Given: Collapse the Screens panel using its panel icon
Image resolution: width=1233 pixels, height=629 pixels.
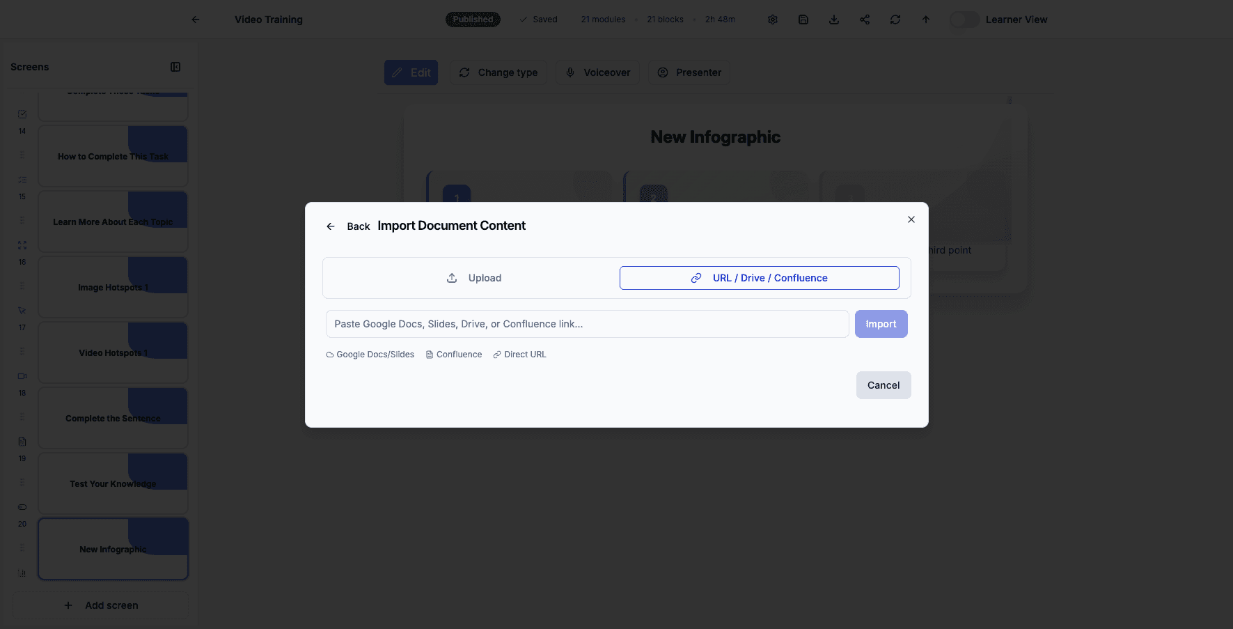Looking at the screenshot, I should click(175, 66).
